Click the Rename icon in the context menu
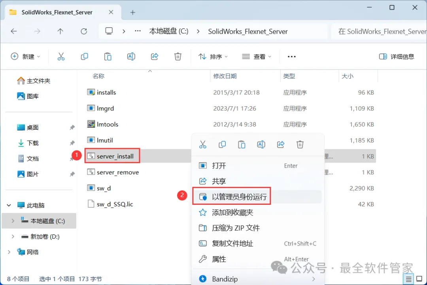Screen dimensions: 427x285 click(x=261, y=145)
